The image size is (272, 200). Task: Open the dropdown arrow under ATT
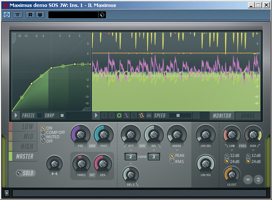pos(131,150)
